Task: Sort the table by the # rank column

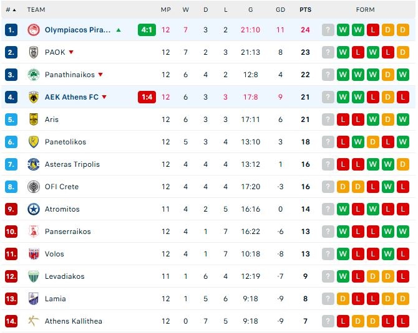Action: [x=11, y=10]
